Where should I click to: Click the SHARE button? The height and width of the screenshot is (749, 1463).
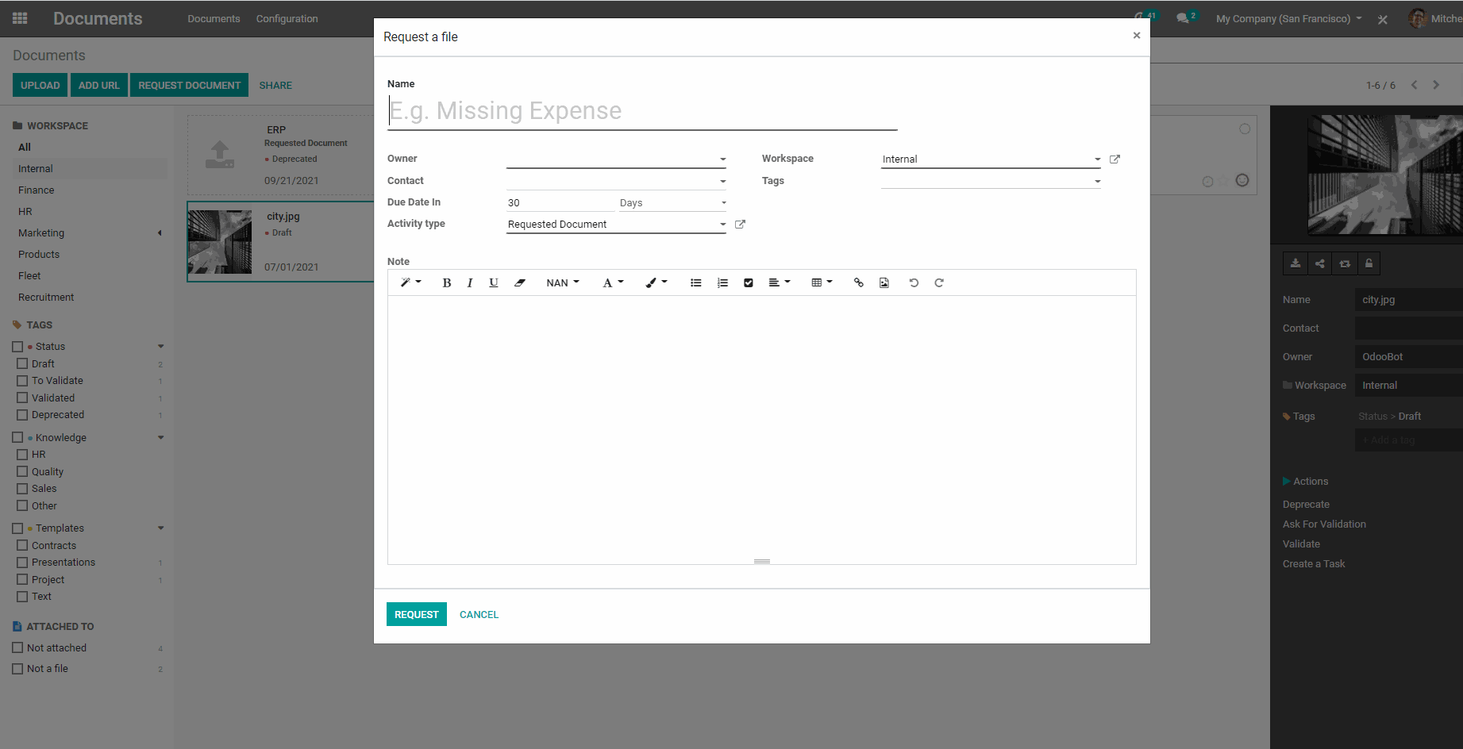(275, 85)
